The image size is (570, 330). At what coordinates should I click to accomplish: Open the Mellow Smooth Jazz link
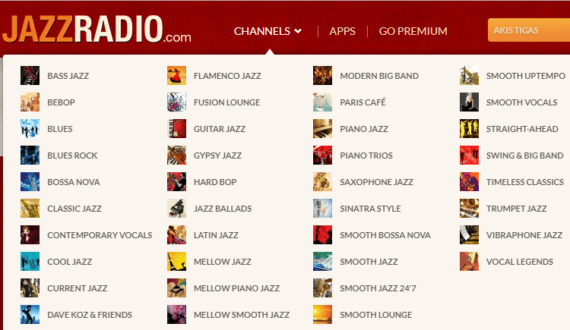[x=242, y=315]
